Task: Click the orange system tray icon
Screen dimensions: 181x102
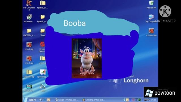Action: pos(127,100)
